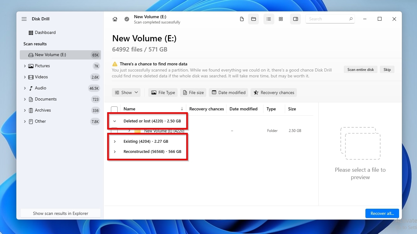Click the Documents page icon

(31, 99)
